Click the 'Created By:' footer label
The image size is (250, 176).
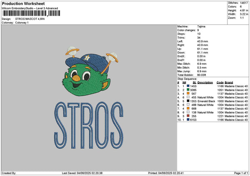(9, 173)
